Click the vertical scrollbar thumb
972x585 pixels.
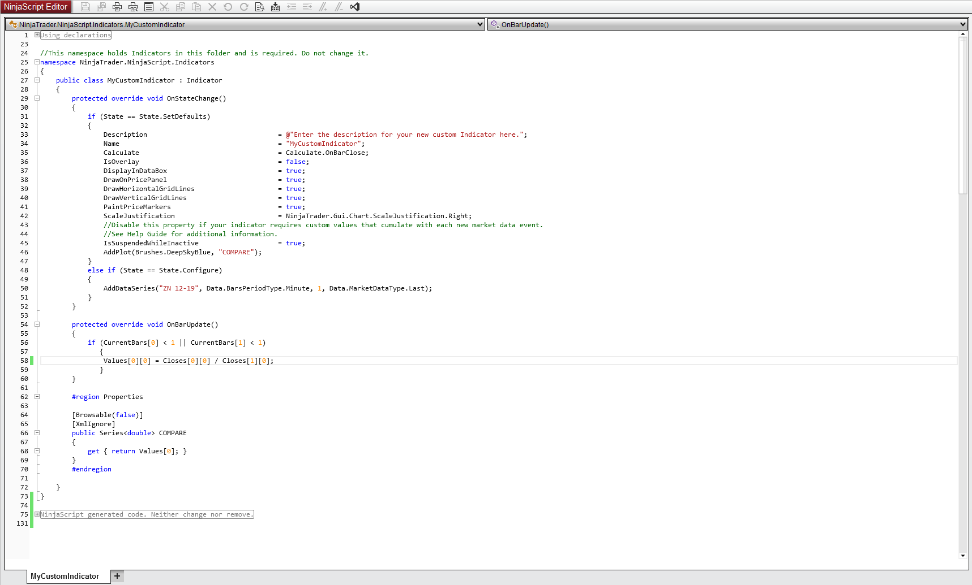963,116
